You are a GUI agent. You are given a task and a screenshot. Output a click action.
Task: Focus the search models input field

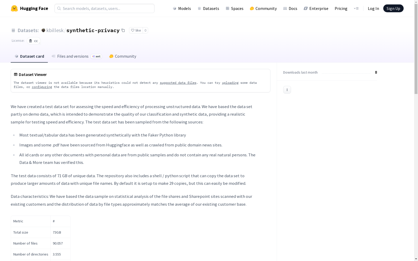point(104,8)
